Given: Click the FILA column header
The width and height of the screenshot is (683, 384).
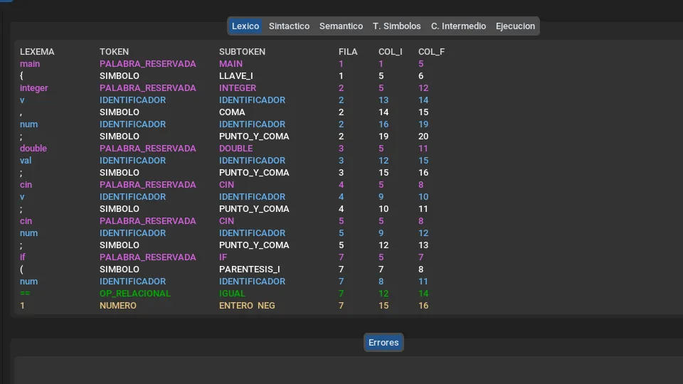Looking at the screenshot, I should [x=348, y=52].
